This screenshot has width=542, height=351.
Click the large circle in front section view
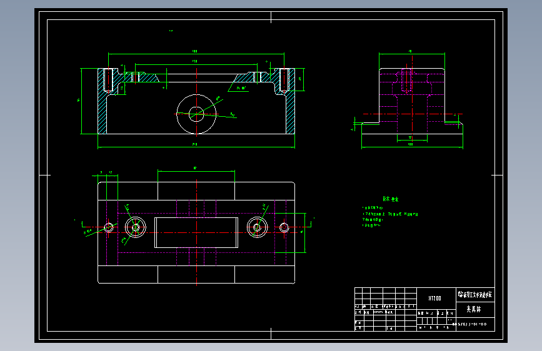tap(196, 114)
